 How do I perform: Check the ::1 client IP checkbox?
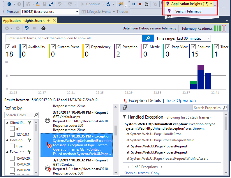pyautogui.click(x=12, y=128)
